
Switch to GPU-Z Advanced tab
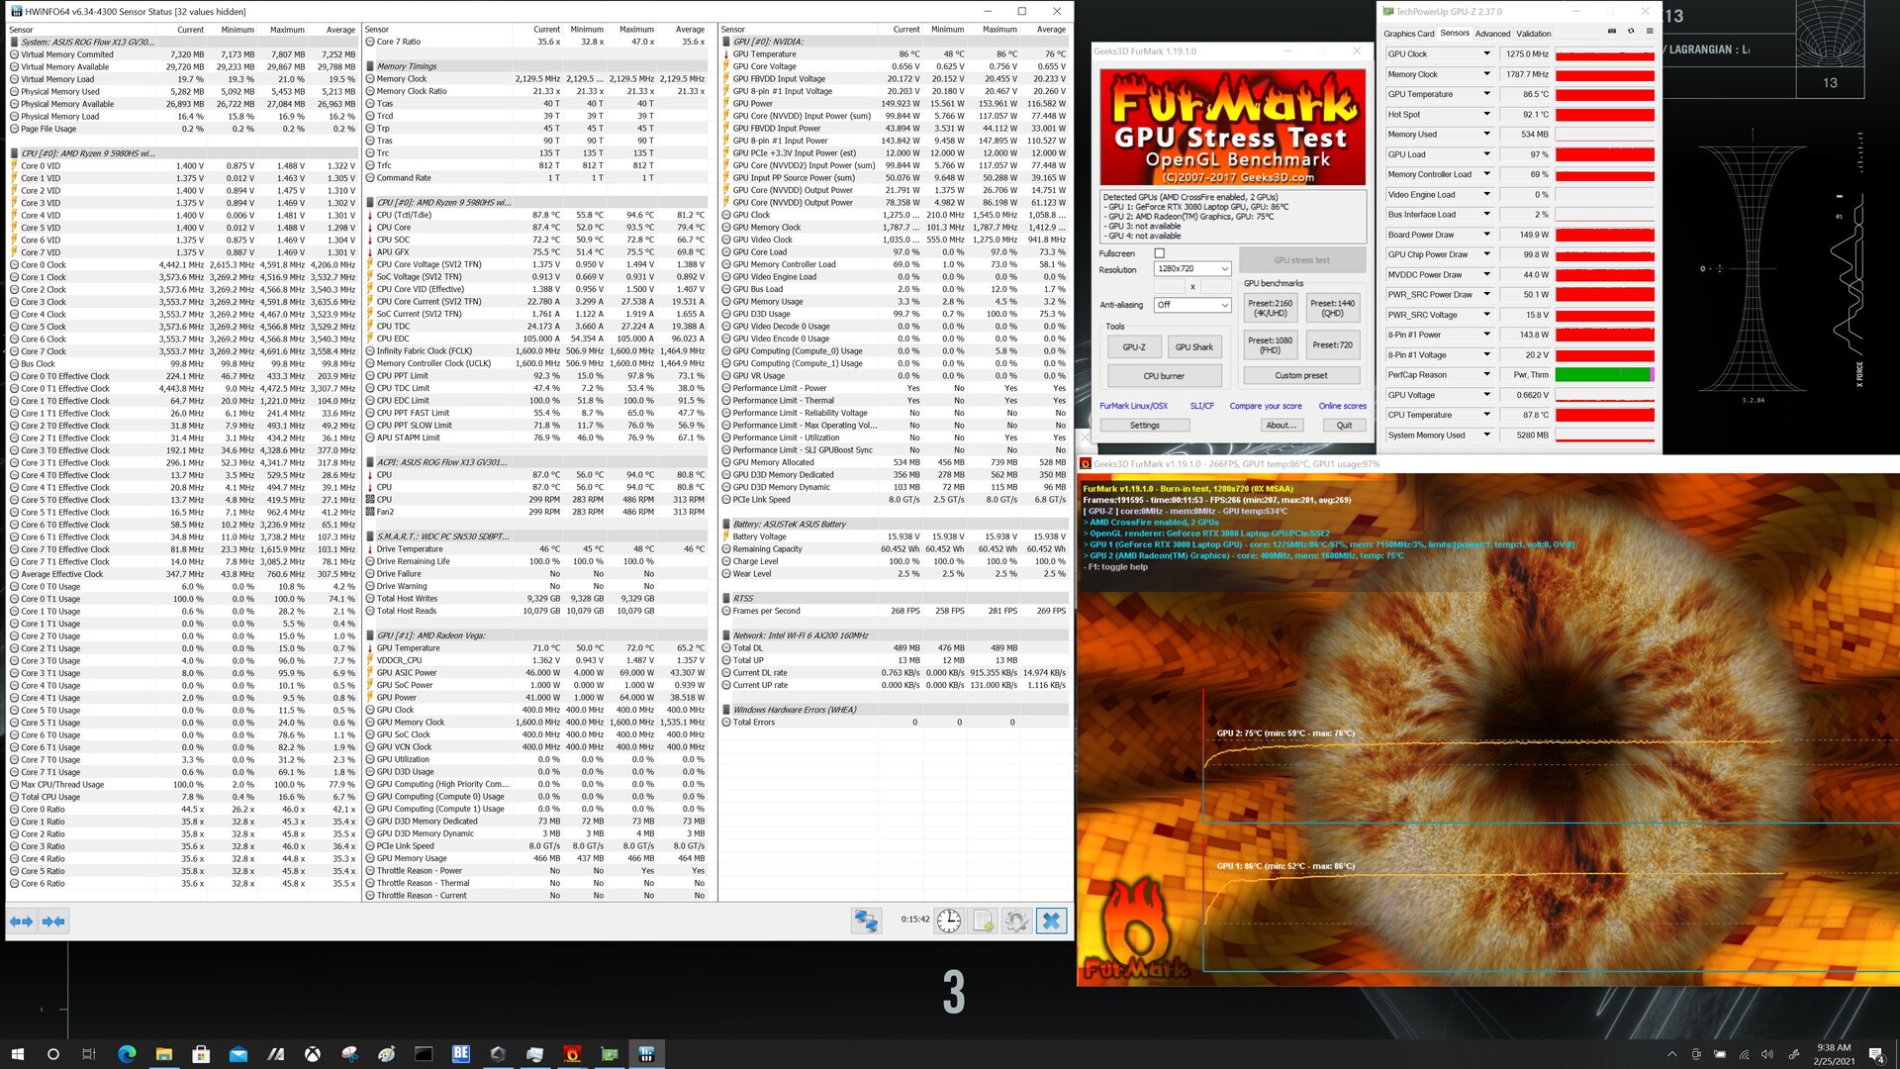click(1492, 34)
